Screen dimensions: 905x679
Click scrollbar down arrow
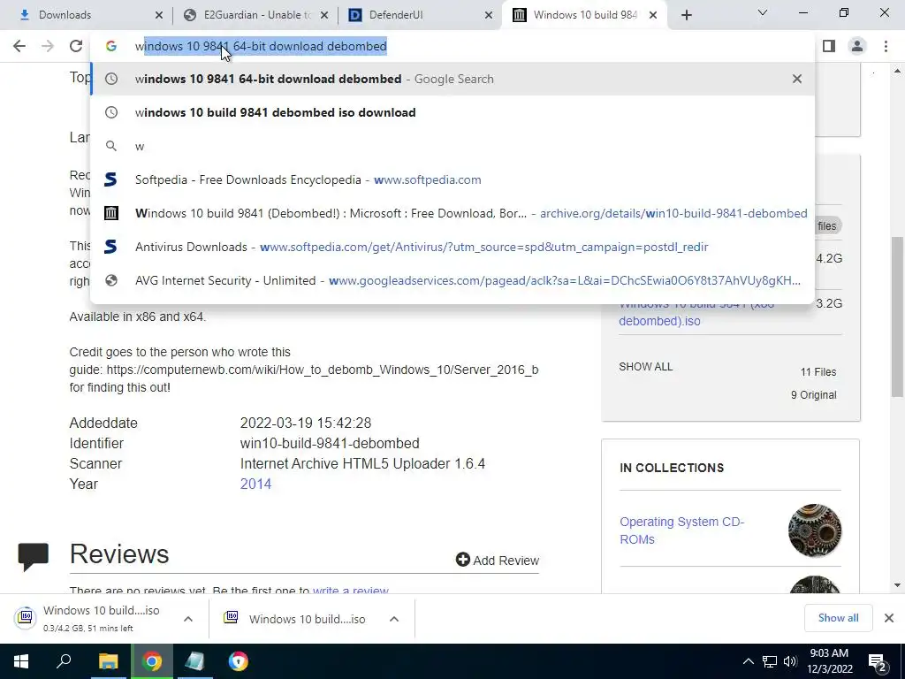pos(898,585)
